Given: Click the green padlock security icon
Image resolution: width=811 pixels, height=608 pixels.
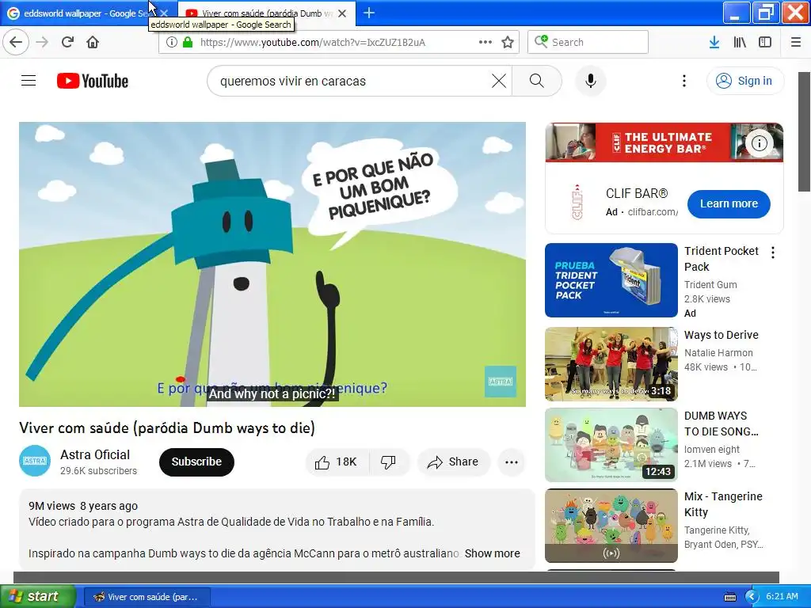Looking at the screenshot, I should click(188, 43).
